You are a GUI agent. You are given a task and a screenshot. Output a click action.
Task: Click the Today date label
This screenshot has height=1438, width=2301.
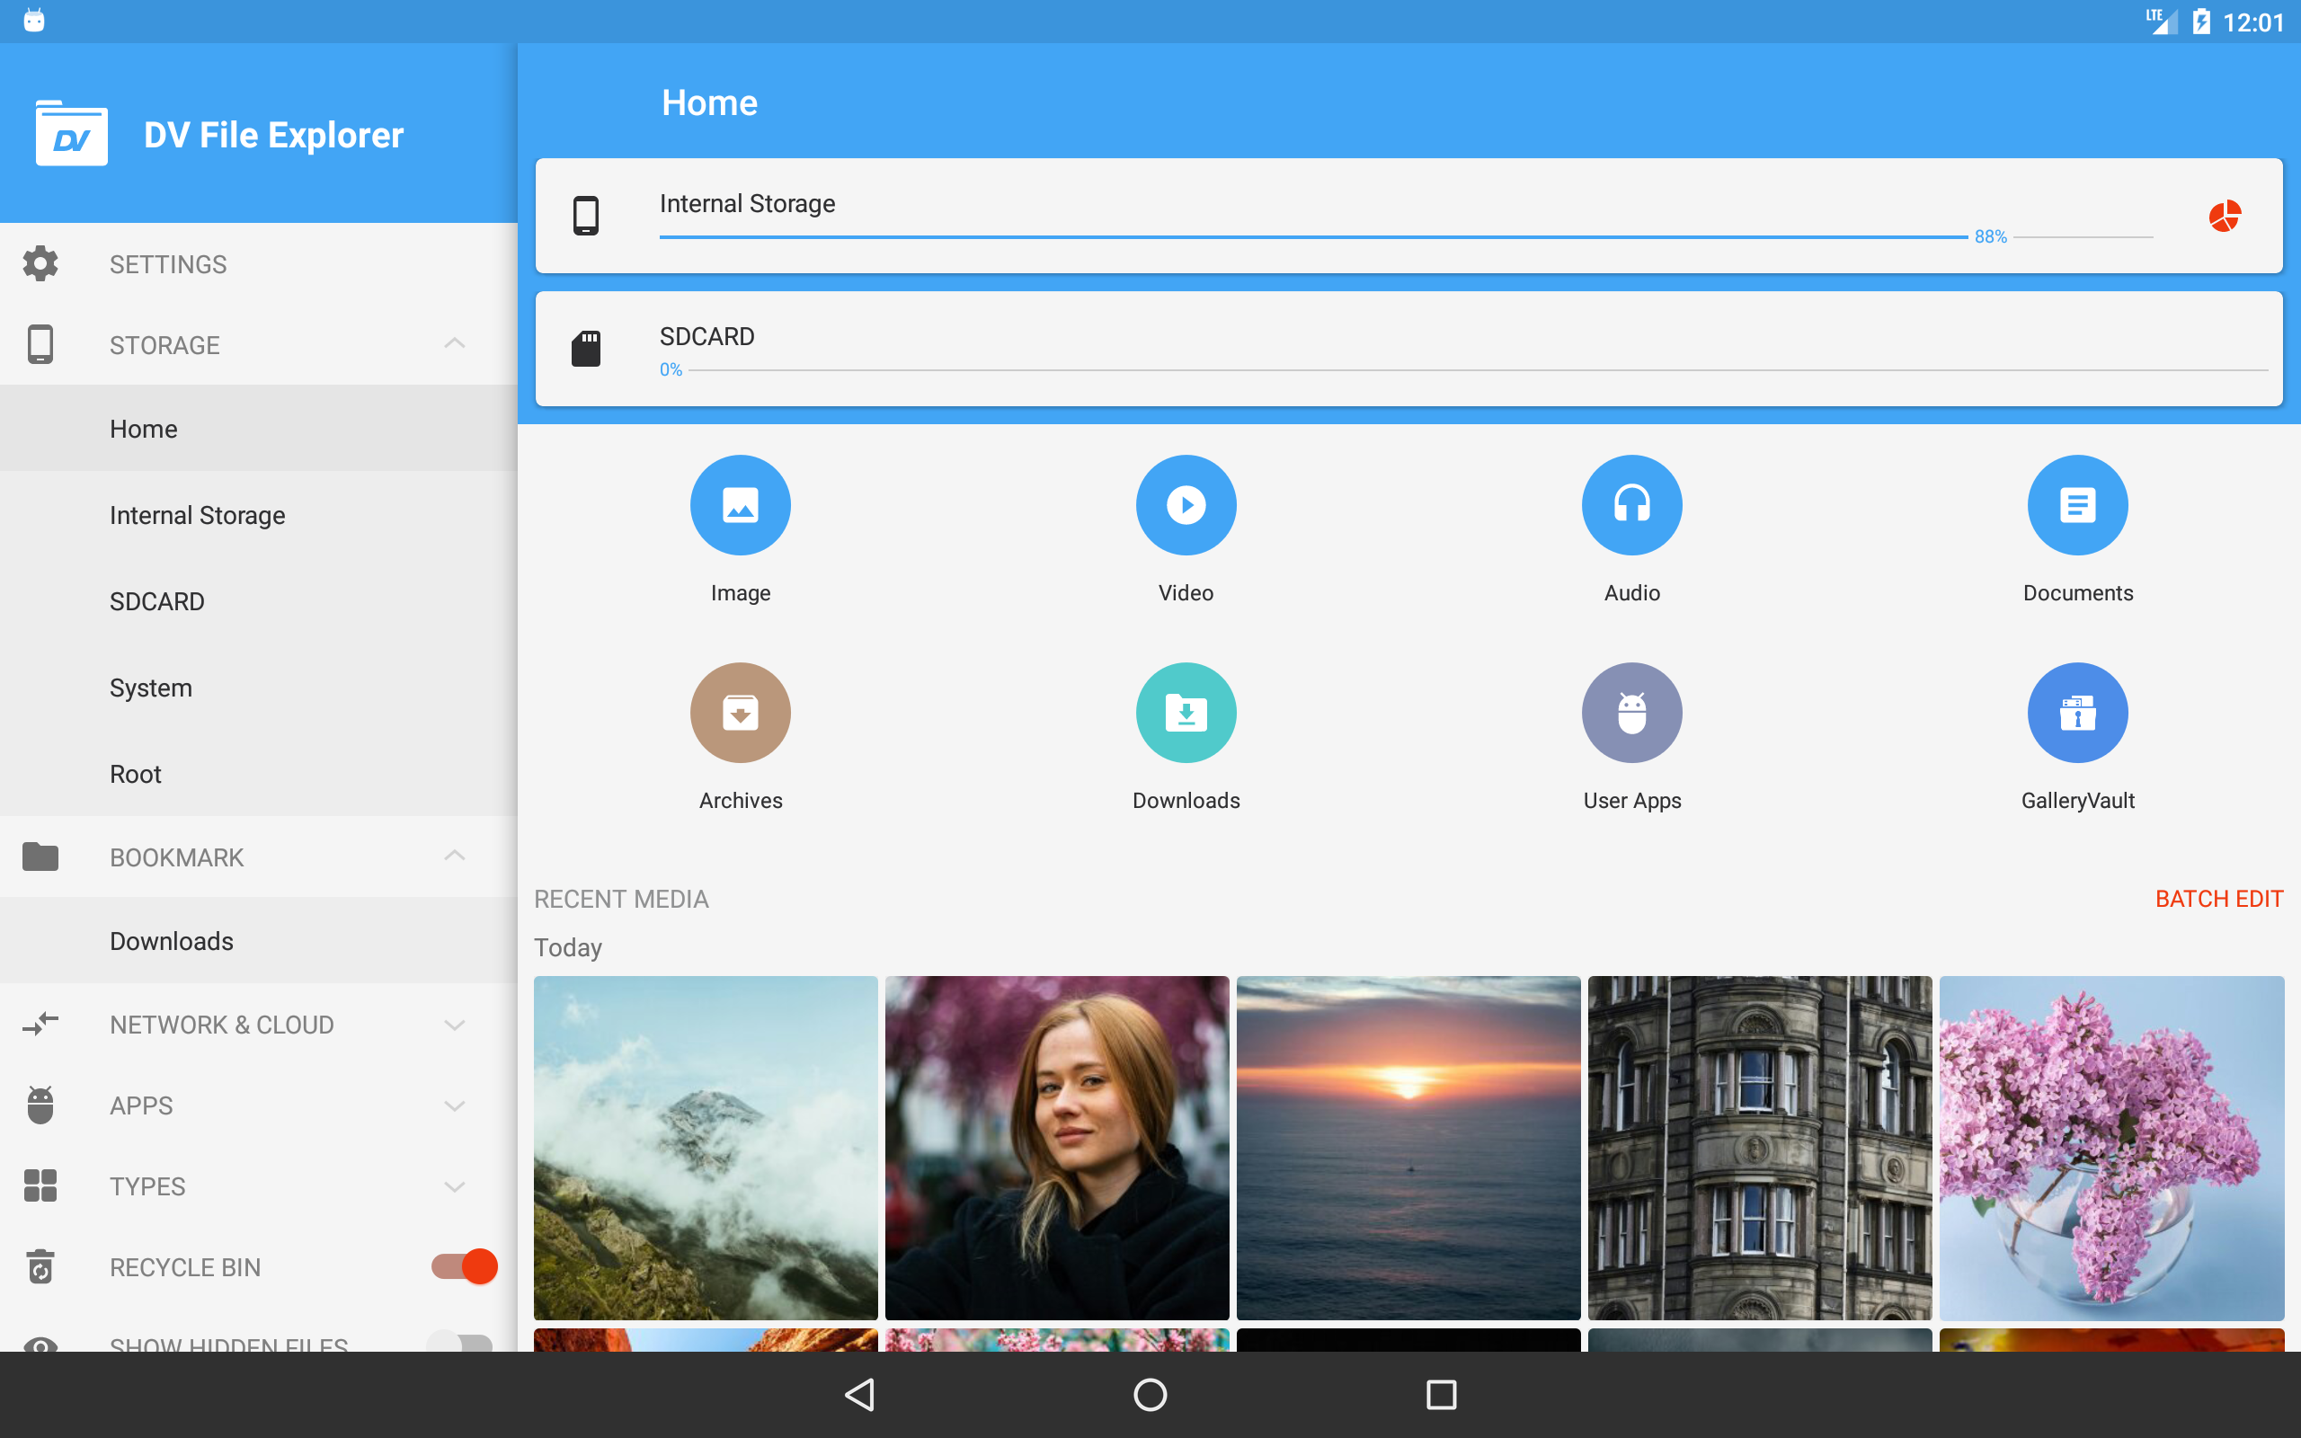pos(568,947)
